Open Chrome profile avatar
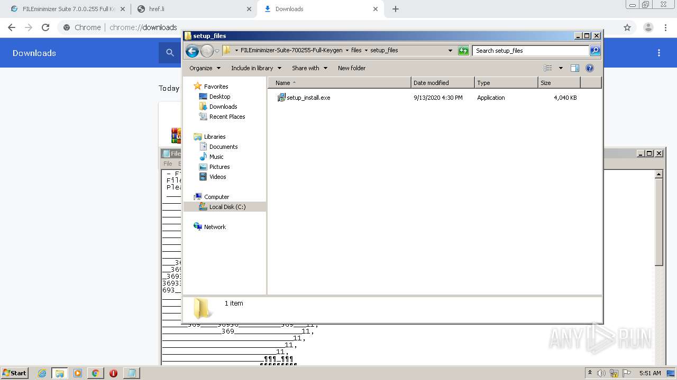Screen dimensions: 677x380 point(648,27)
